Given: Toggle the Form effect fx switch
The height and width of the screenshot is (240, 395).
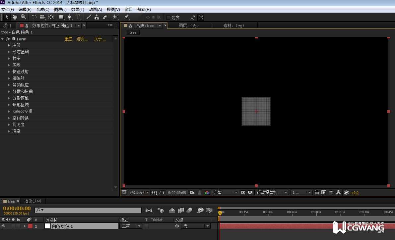Looking at the screenshot, I should 8,39.
